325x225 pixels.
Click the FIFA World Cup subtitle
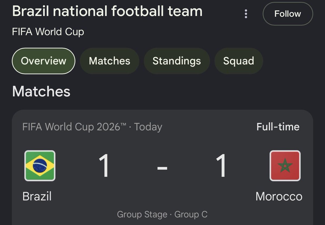click(x=48, y=32)
